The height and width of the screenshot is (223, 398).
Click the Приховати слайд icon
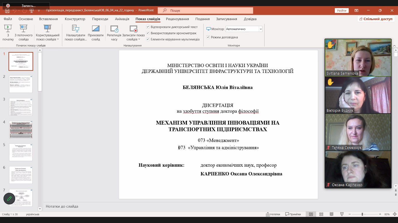96,28
